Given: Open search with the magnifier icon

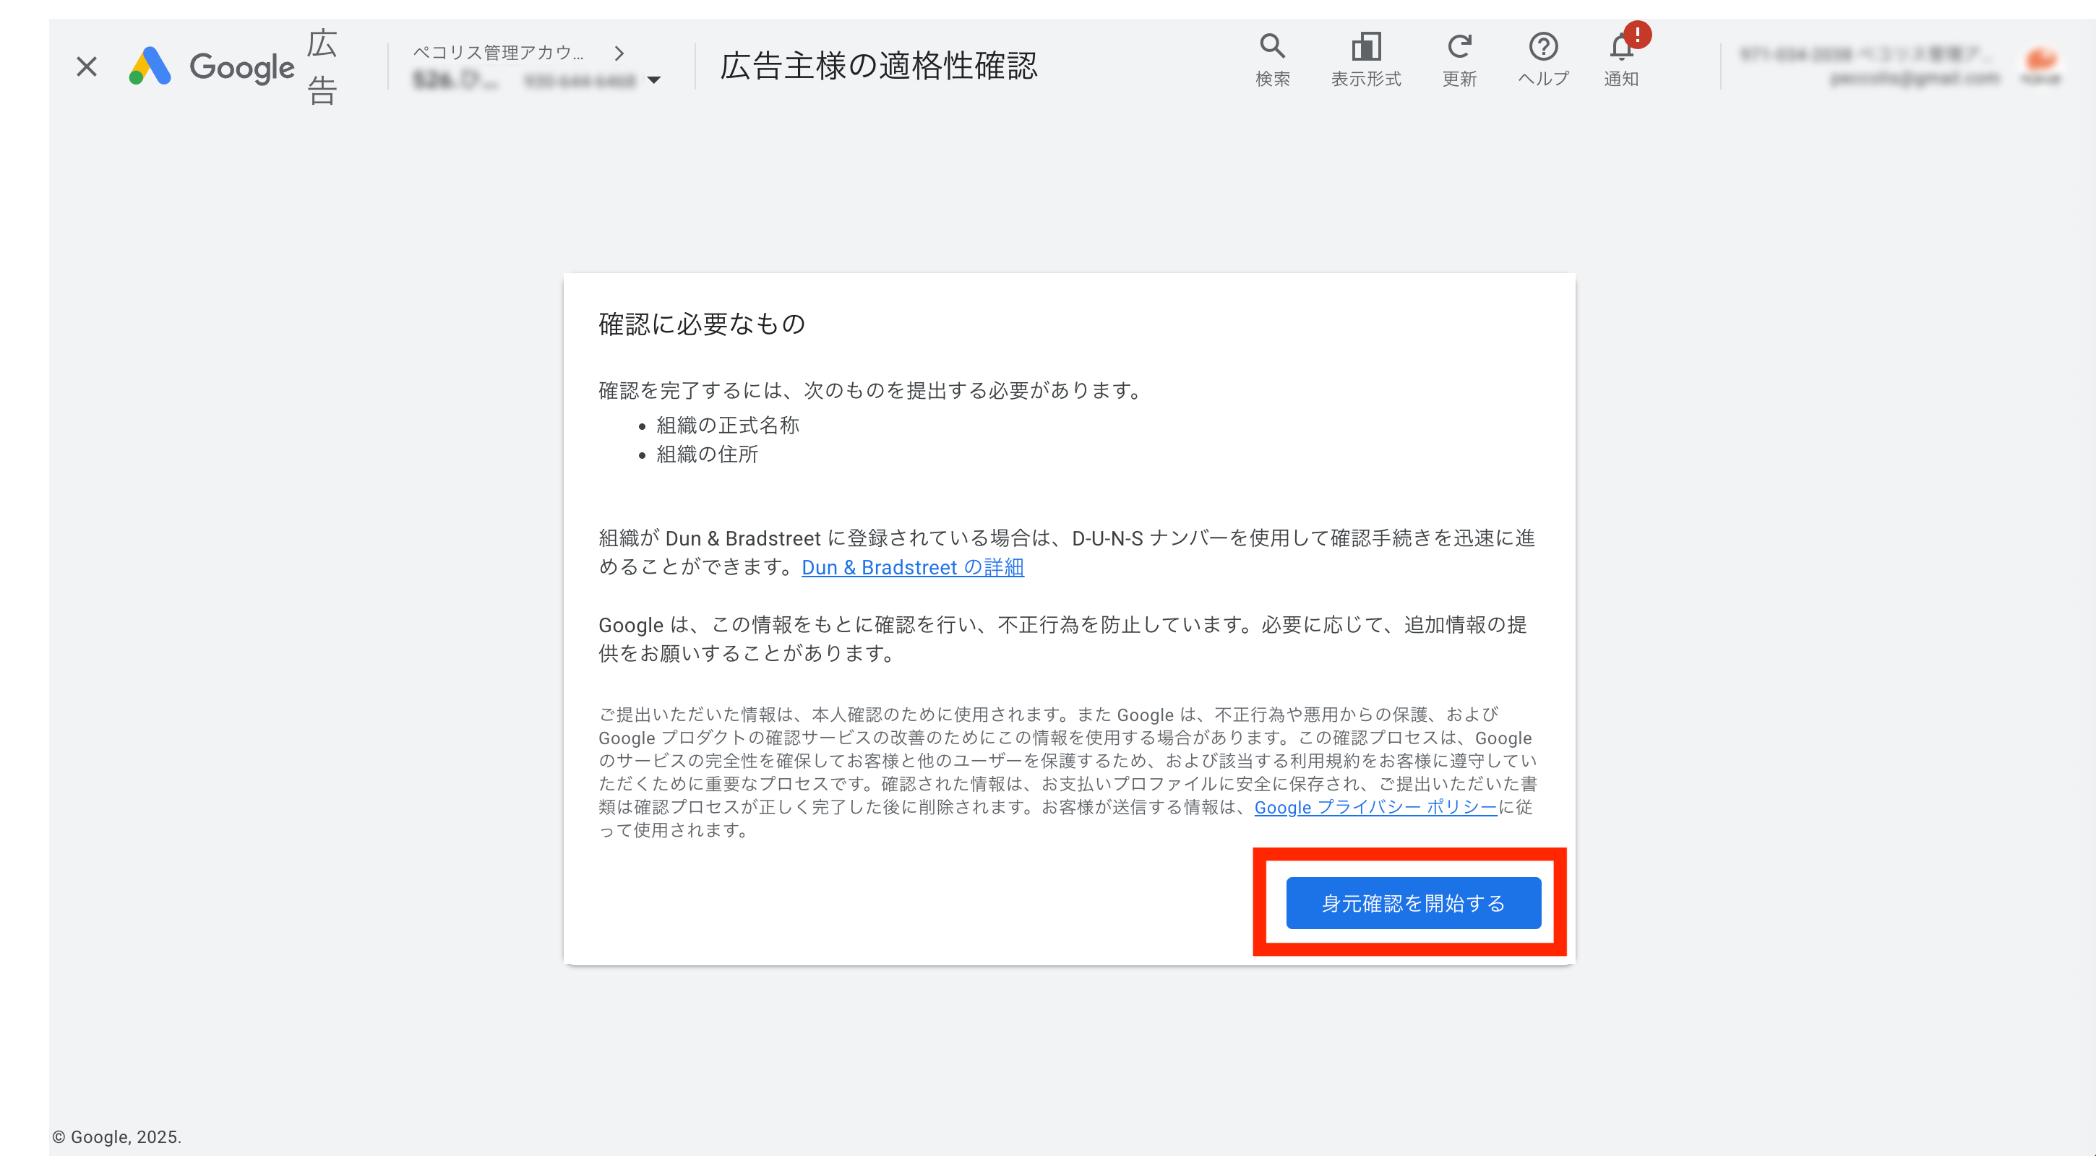Looking at the screenshot, I should coord(1272,47).
